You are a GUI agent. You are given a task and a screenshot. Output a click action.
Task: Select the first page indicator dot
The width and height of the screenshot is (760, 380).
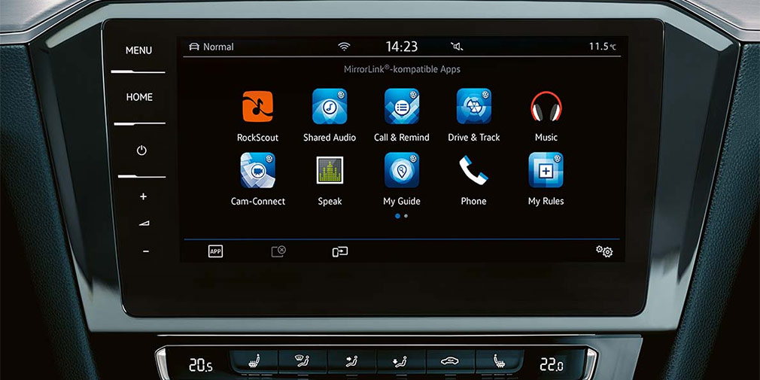coord(397,216)
